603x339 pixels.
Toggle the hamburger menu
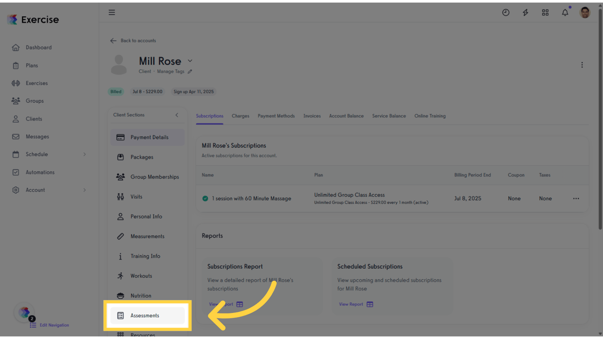click(x=112, y=12)
